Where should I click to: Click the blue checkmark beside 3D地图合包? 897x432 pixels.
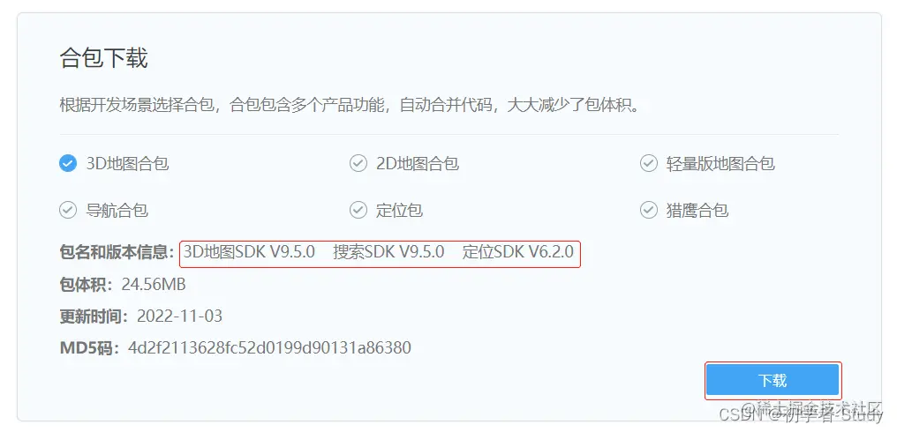tap(67, 164)
